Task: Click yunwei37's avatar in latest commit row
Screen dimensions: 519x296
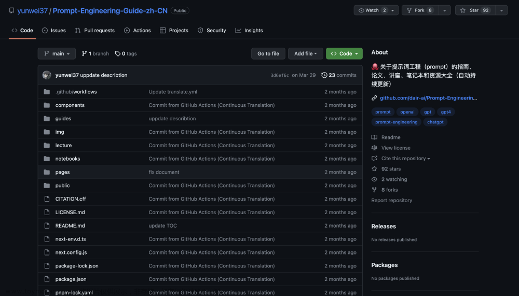Action: 47,75
